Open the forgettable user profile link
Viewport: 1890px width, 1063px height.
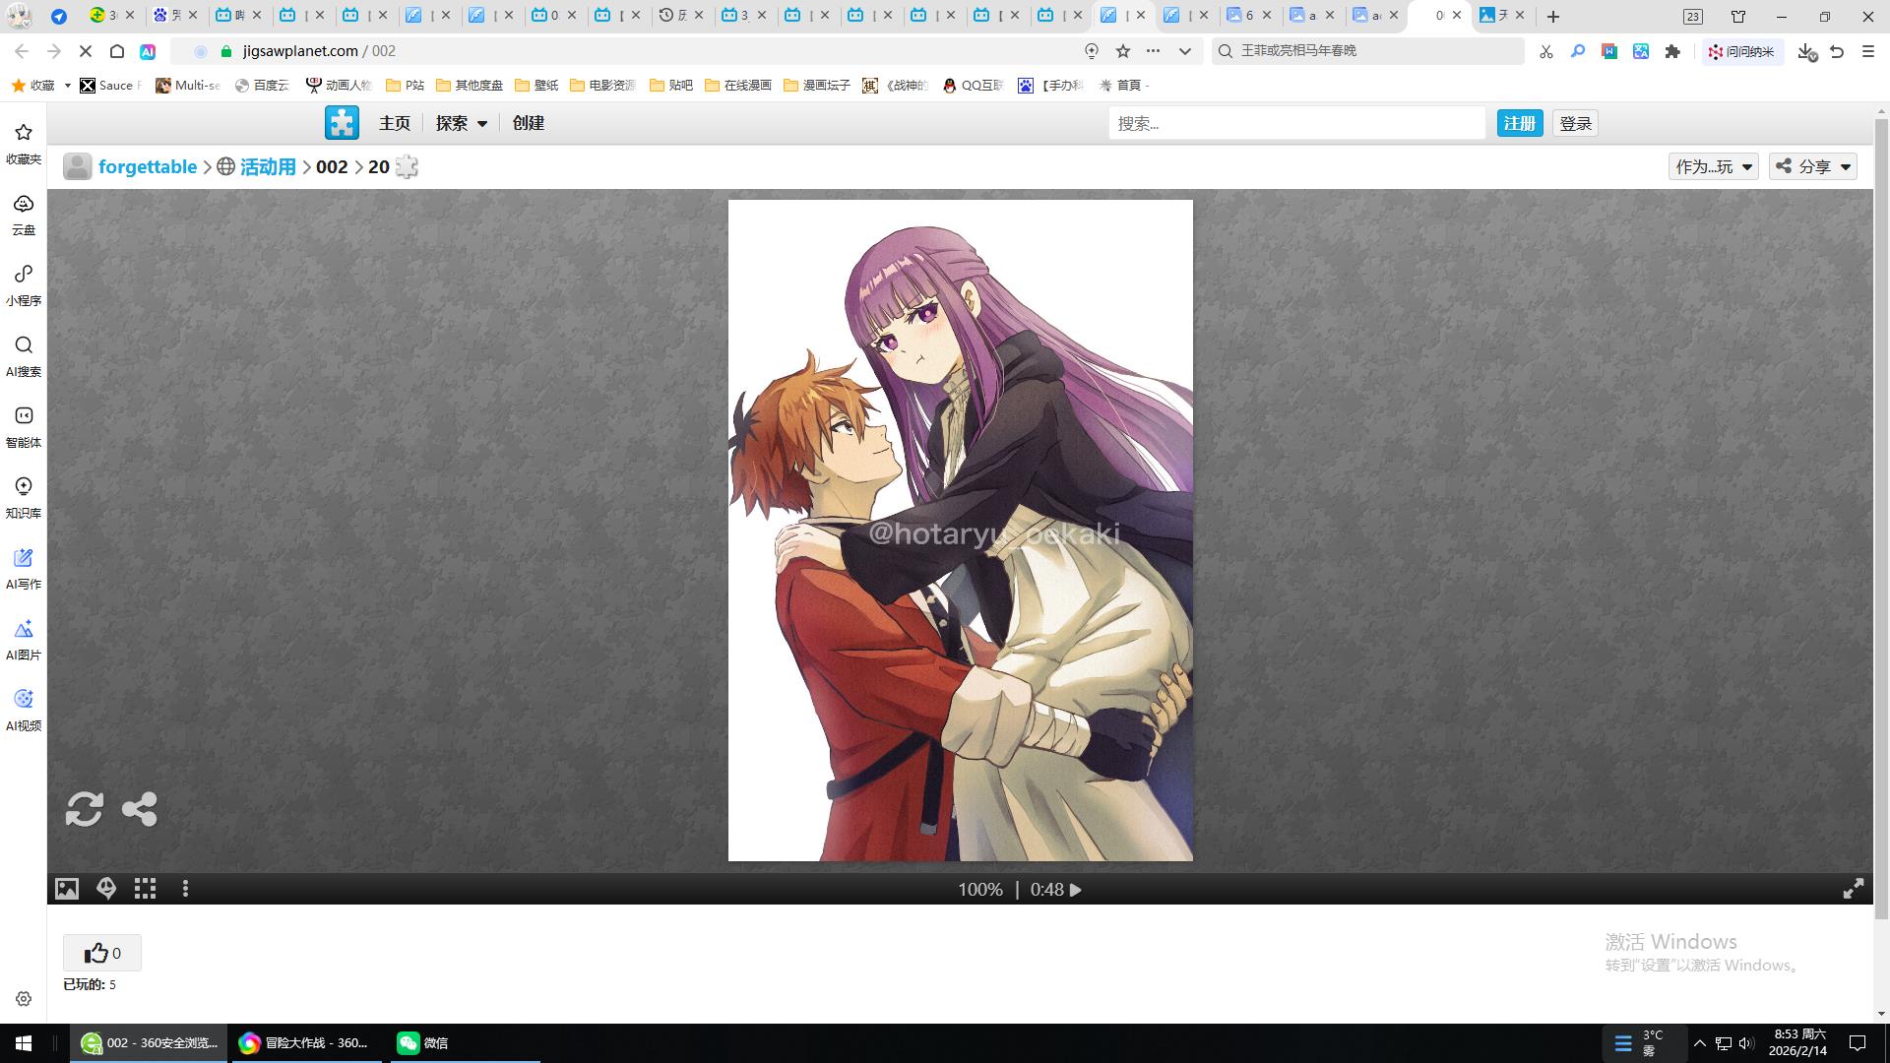pyautogui.click(x=148, y=166)
